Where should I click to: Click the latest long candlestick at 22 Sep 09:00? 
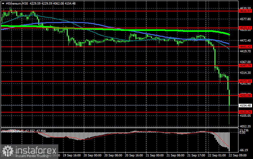point(229,107)
